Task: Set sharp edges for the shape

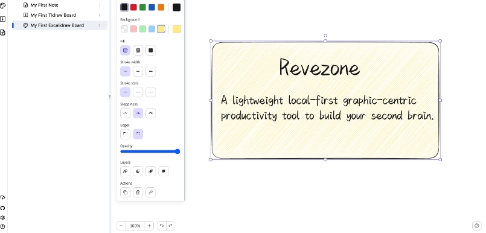Action: tap(125, 134)
